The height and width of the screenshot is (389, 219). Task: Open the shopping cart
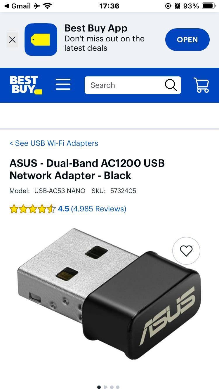(201, 85)
